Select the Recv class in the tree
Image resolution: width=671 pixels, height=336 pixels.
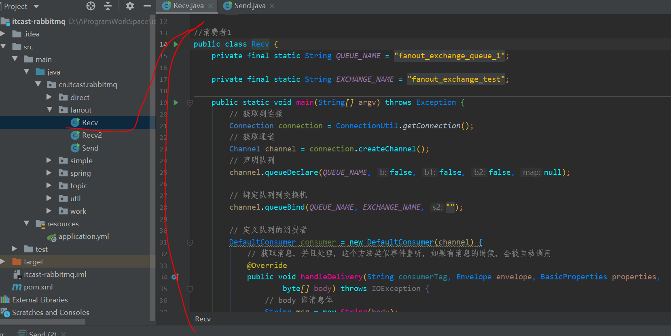[90, 123]
